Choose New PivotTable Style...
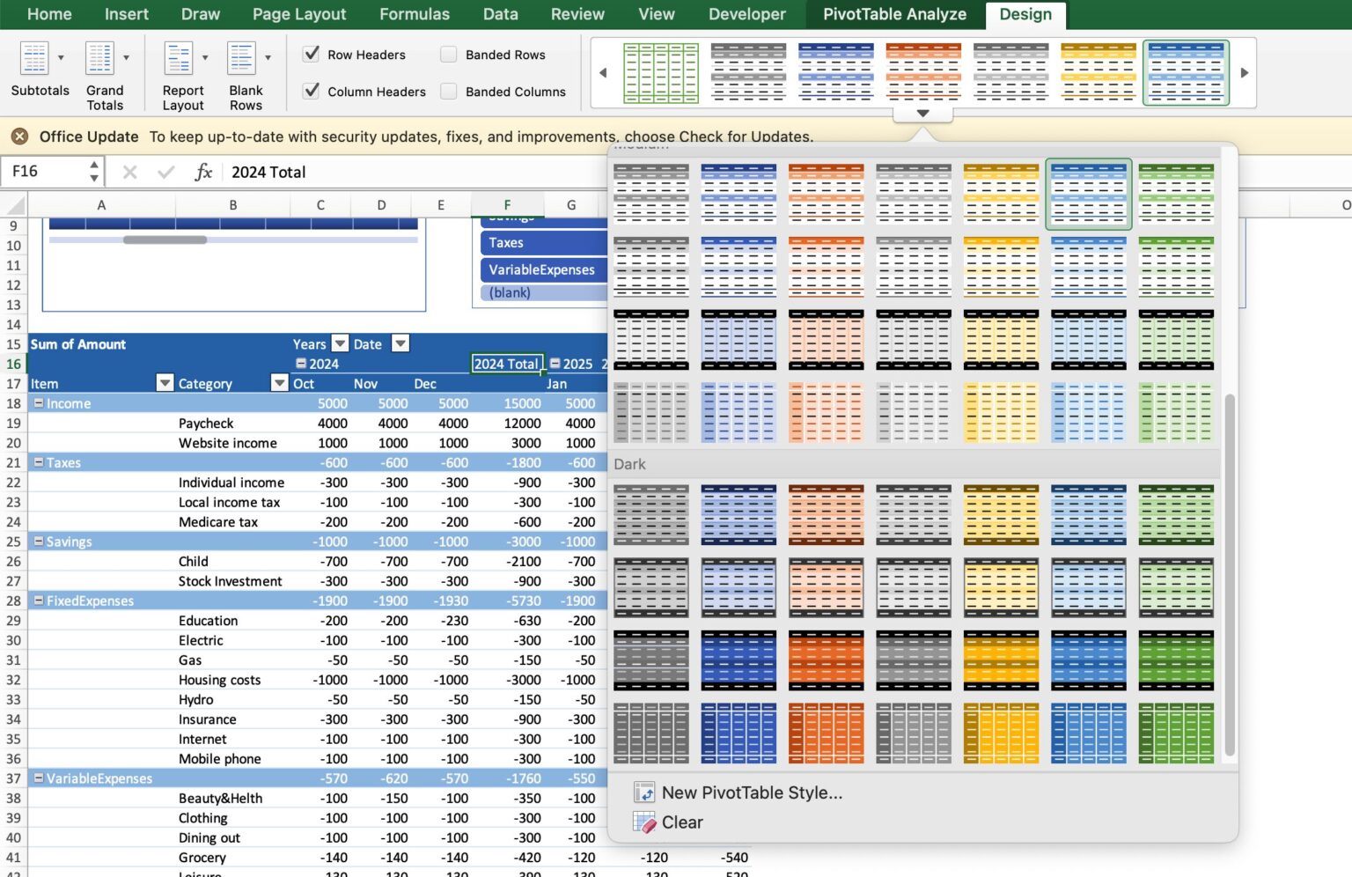 tap(752, 792)
